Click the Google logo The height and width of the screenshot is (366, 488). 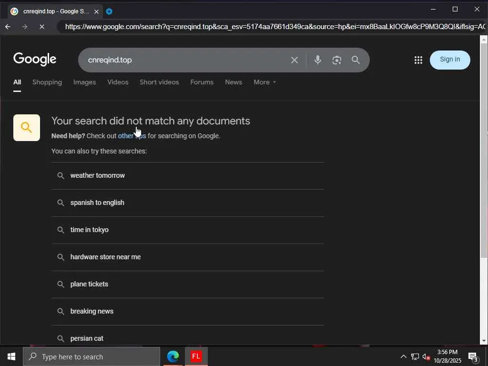pyautogui.click(x=35, y=59)
